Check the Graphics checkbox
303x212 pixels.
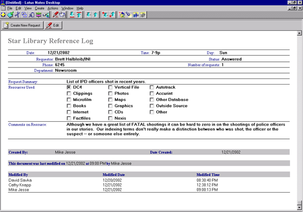click(x=110, y=106)
